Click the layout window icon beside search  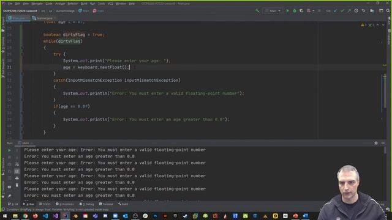(x=381, y=11)
